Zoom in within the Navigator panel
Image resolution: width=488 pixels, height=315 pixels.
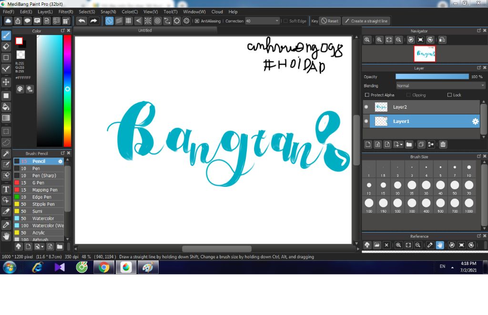pos(379,40)
